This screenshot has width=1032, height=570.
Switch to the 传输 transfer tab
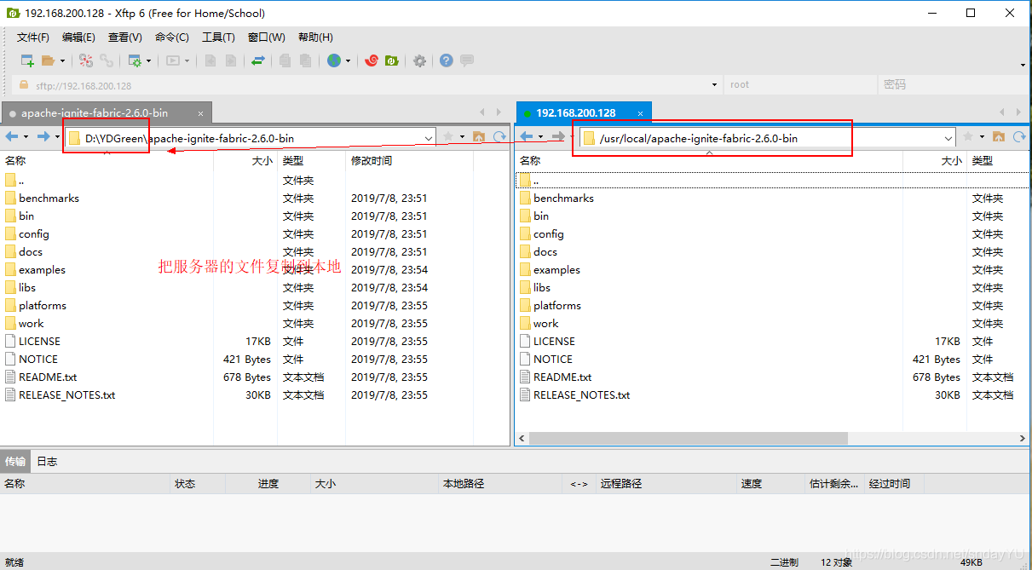(x=15, y=461)
